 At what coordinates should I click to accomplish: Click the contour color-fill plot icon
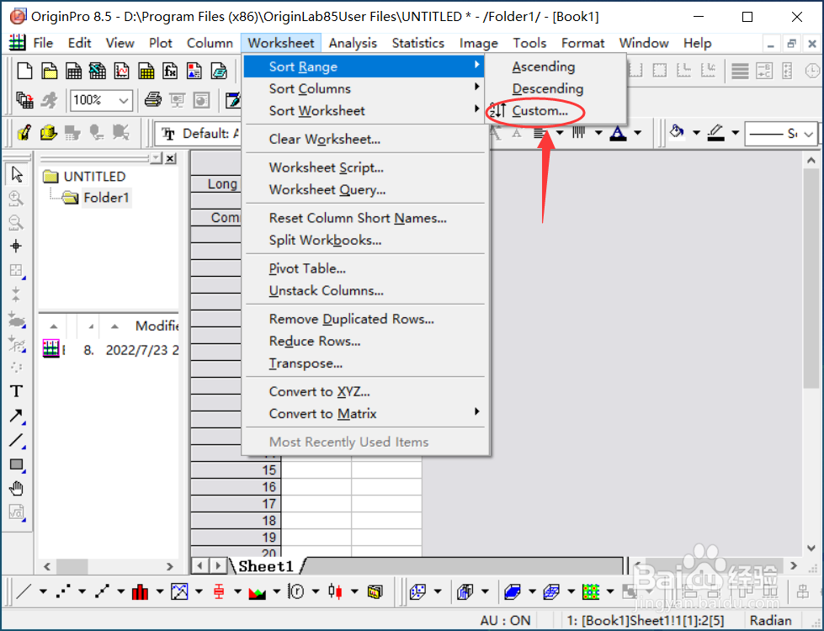pos(591,591)
